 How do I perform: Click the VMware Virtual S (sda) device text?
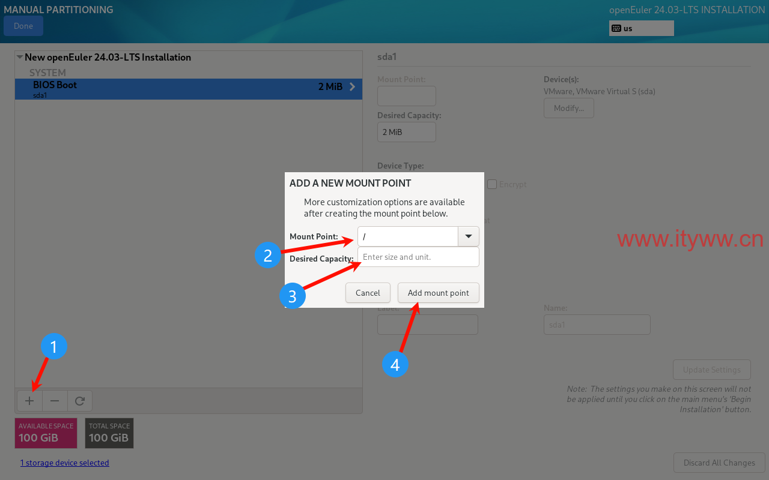[x=600, y=92]
